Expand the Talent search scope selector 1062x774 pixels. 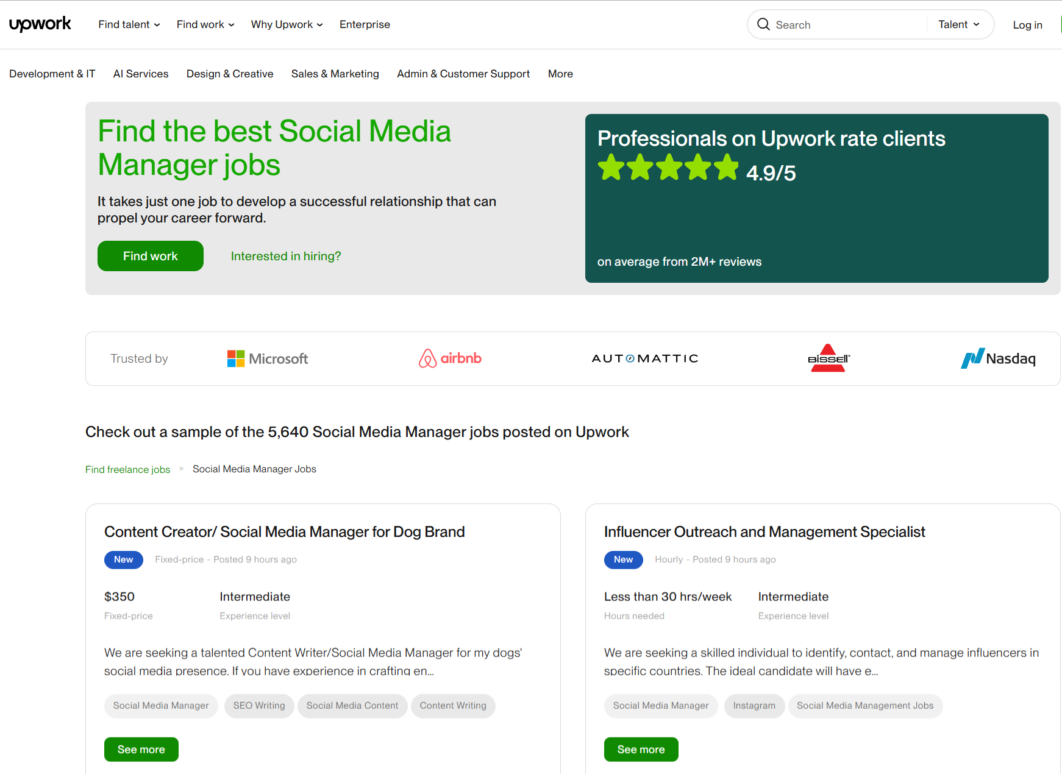[958, 24]
